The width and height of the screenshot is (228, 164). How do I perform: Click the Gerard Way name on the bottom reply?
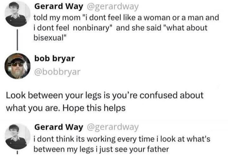(x=58, y=127)
